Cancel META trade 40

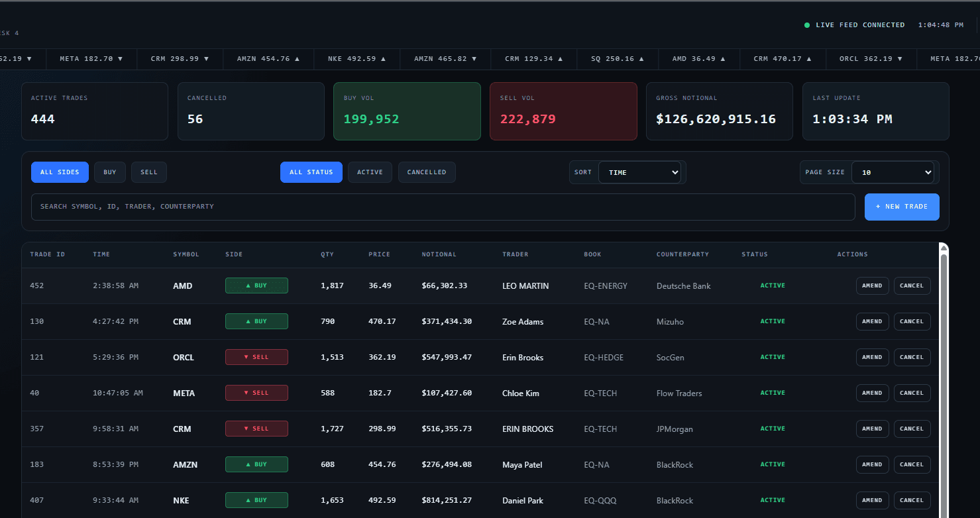tap(912, 393)
